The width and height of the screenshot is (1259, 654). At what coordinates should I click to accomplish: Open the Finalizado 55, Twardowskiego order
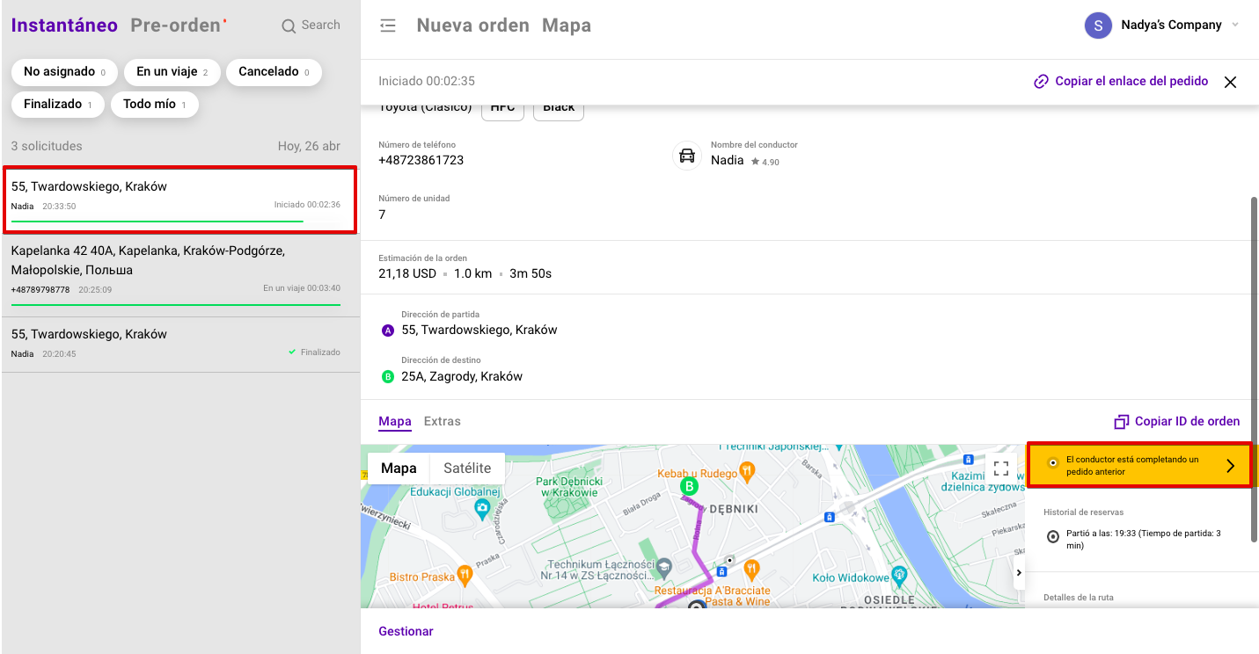click(x=180, y=344)
